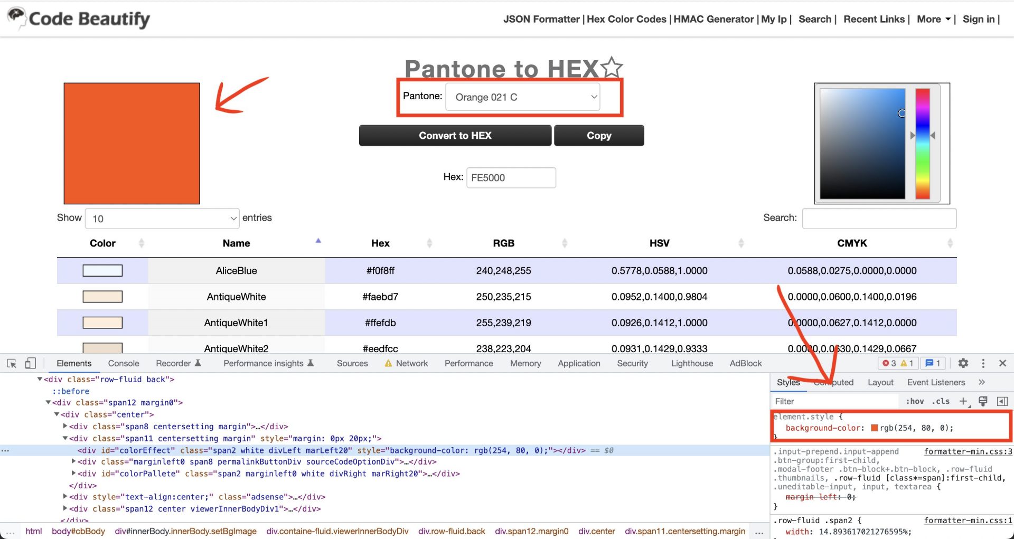Image resolution: width=1014 pixels, height=539 pixels.
Task: Expand the colorPallete div node
Action: pyautogui.click(x=73, y=474)
